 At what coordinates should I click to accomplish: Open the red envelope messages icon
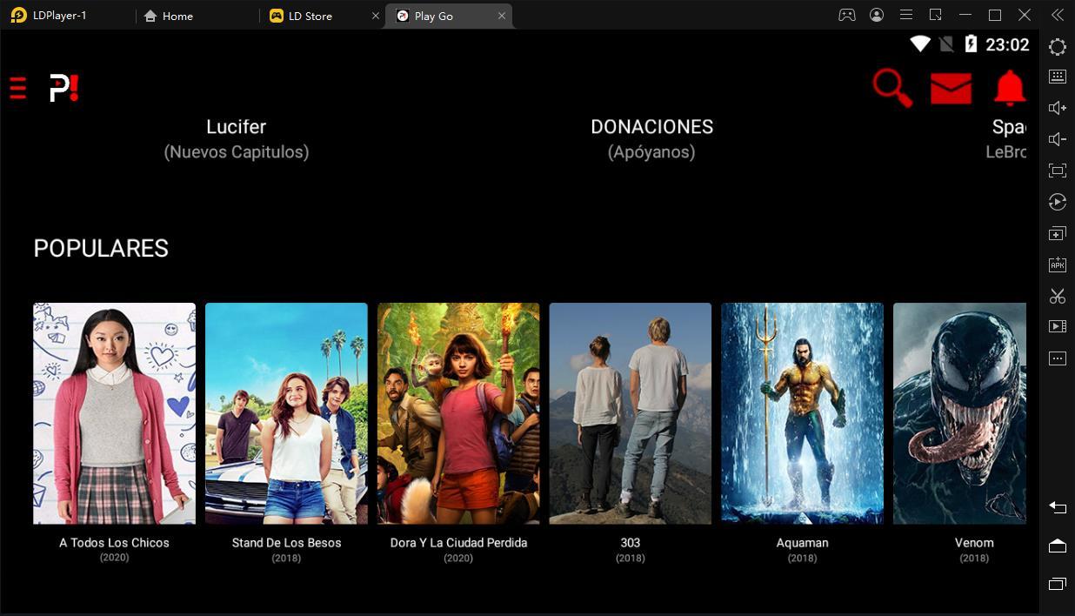click(951, 89)
